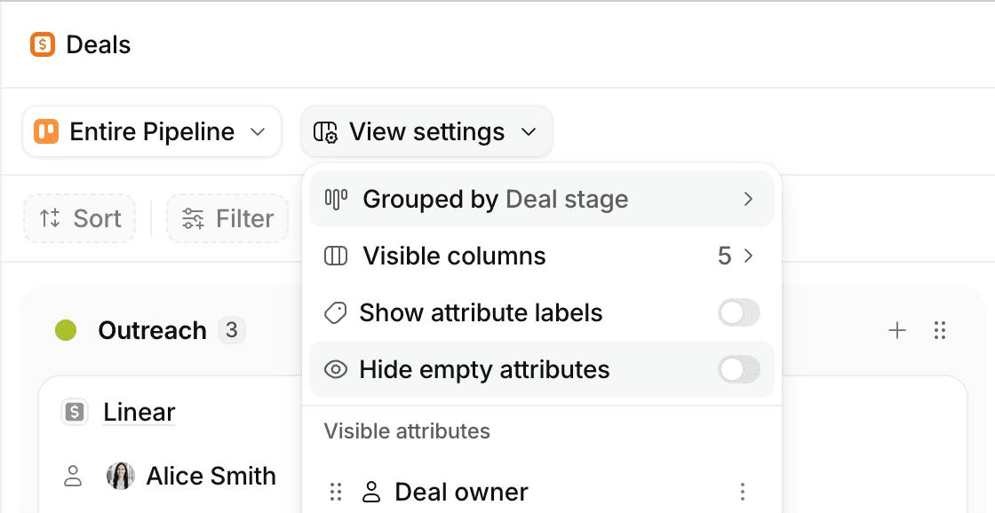
Task: Open the Visible columns submenu
Action: [541, 256]
